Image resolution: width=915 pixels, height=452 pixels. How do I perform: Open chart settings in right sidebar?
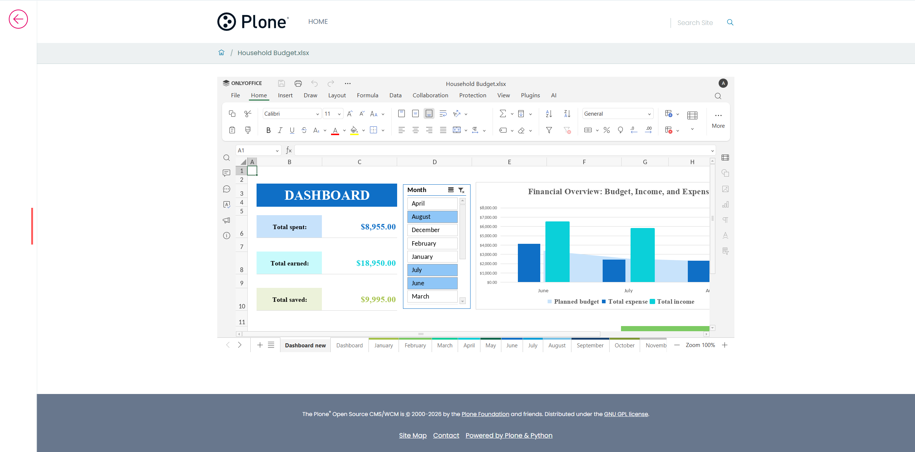click(x=725, y=205)
